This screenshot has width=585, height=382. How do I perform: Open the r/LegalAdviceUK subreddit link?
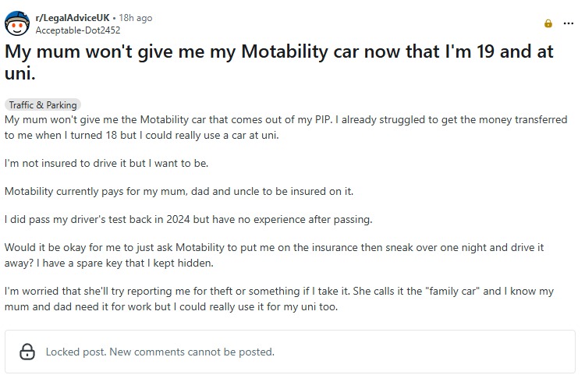(73, 18)
